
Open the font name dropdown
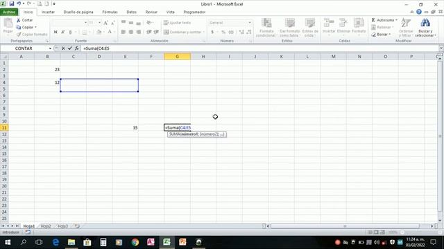pyautogui.click(x=85, y=23)
